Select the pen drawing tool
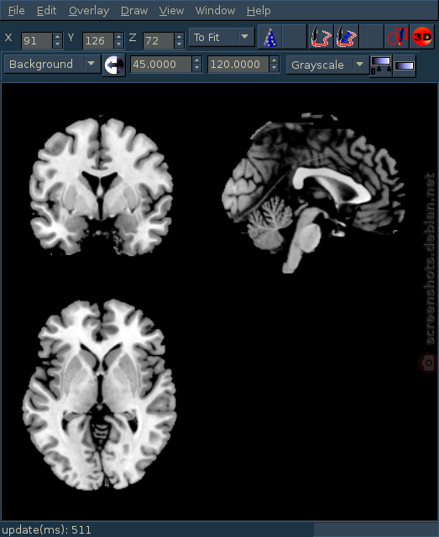The height and width of the screenshot is (537, 439). pos(321,37)
